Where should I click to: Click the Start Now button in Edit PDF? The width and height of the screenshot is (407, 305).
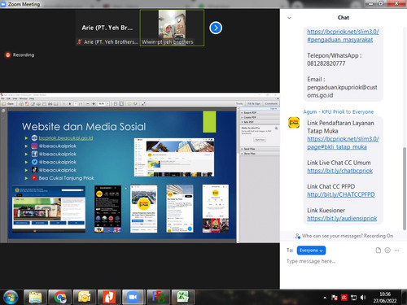click(x=260, y=140)
